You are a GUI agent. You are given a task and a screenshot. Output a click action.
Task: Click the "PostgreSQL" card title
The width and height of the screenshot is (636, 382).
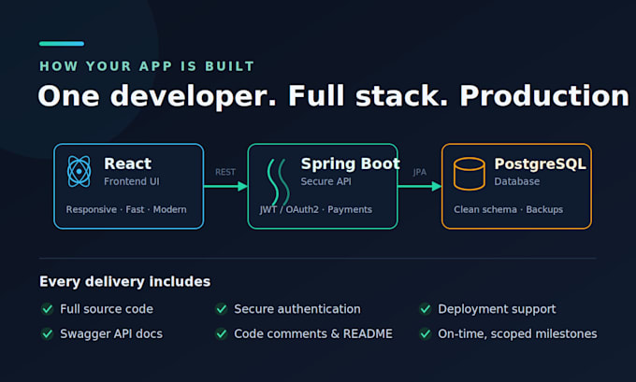[541, 164]
